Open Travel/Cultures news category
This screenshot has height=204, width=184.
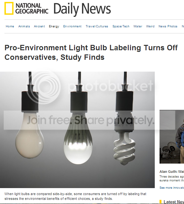coord(97,26)
